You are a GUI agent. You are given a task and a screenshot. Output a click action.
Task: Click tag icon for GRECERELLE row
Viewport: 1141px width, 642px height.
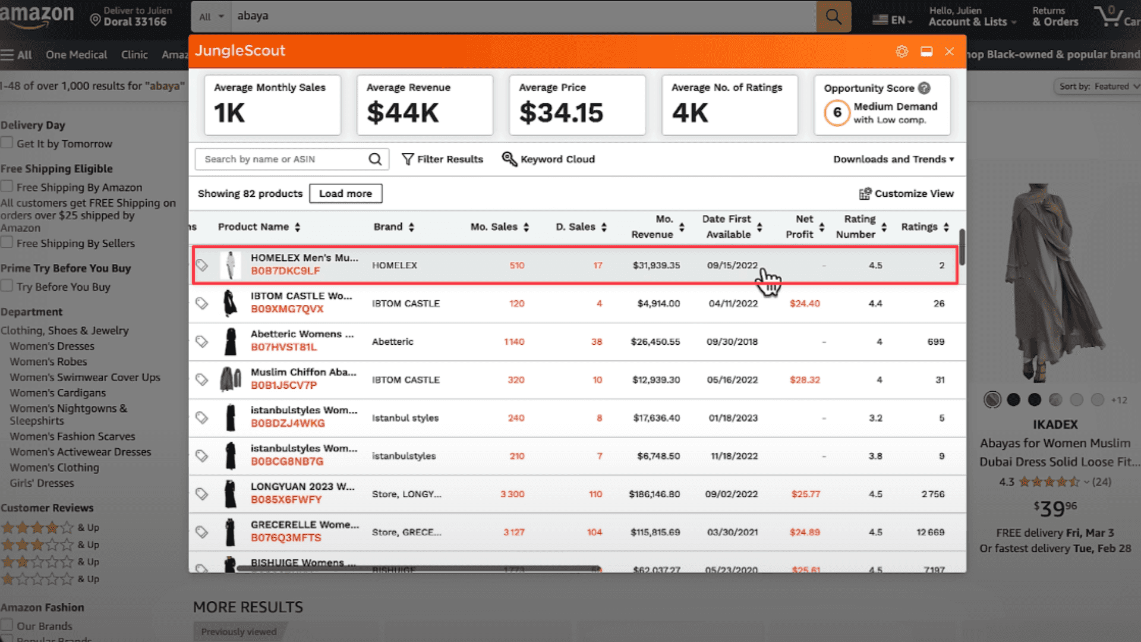click(202, 532)
